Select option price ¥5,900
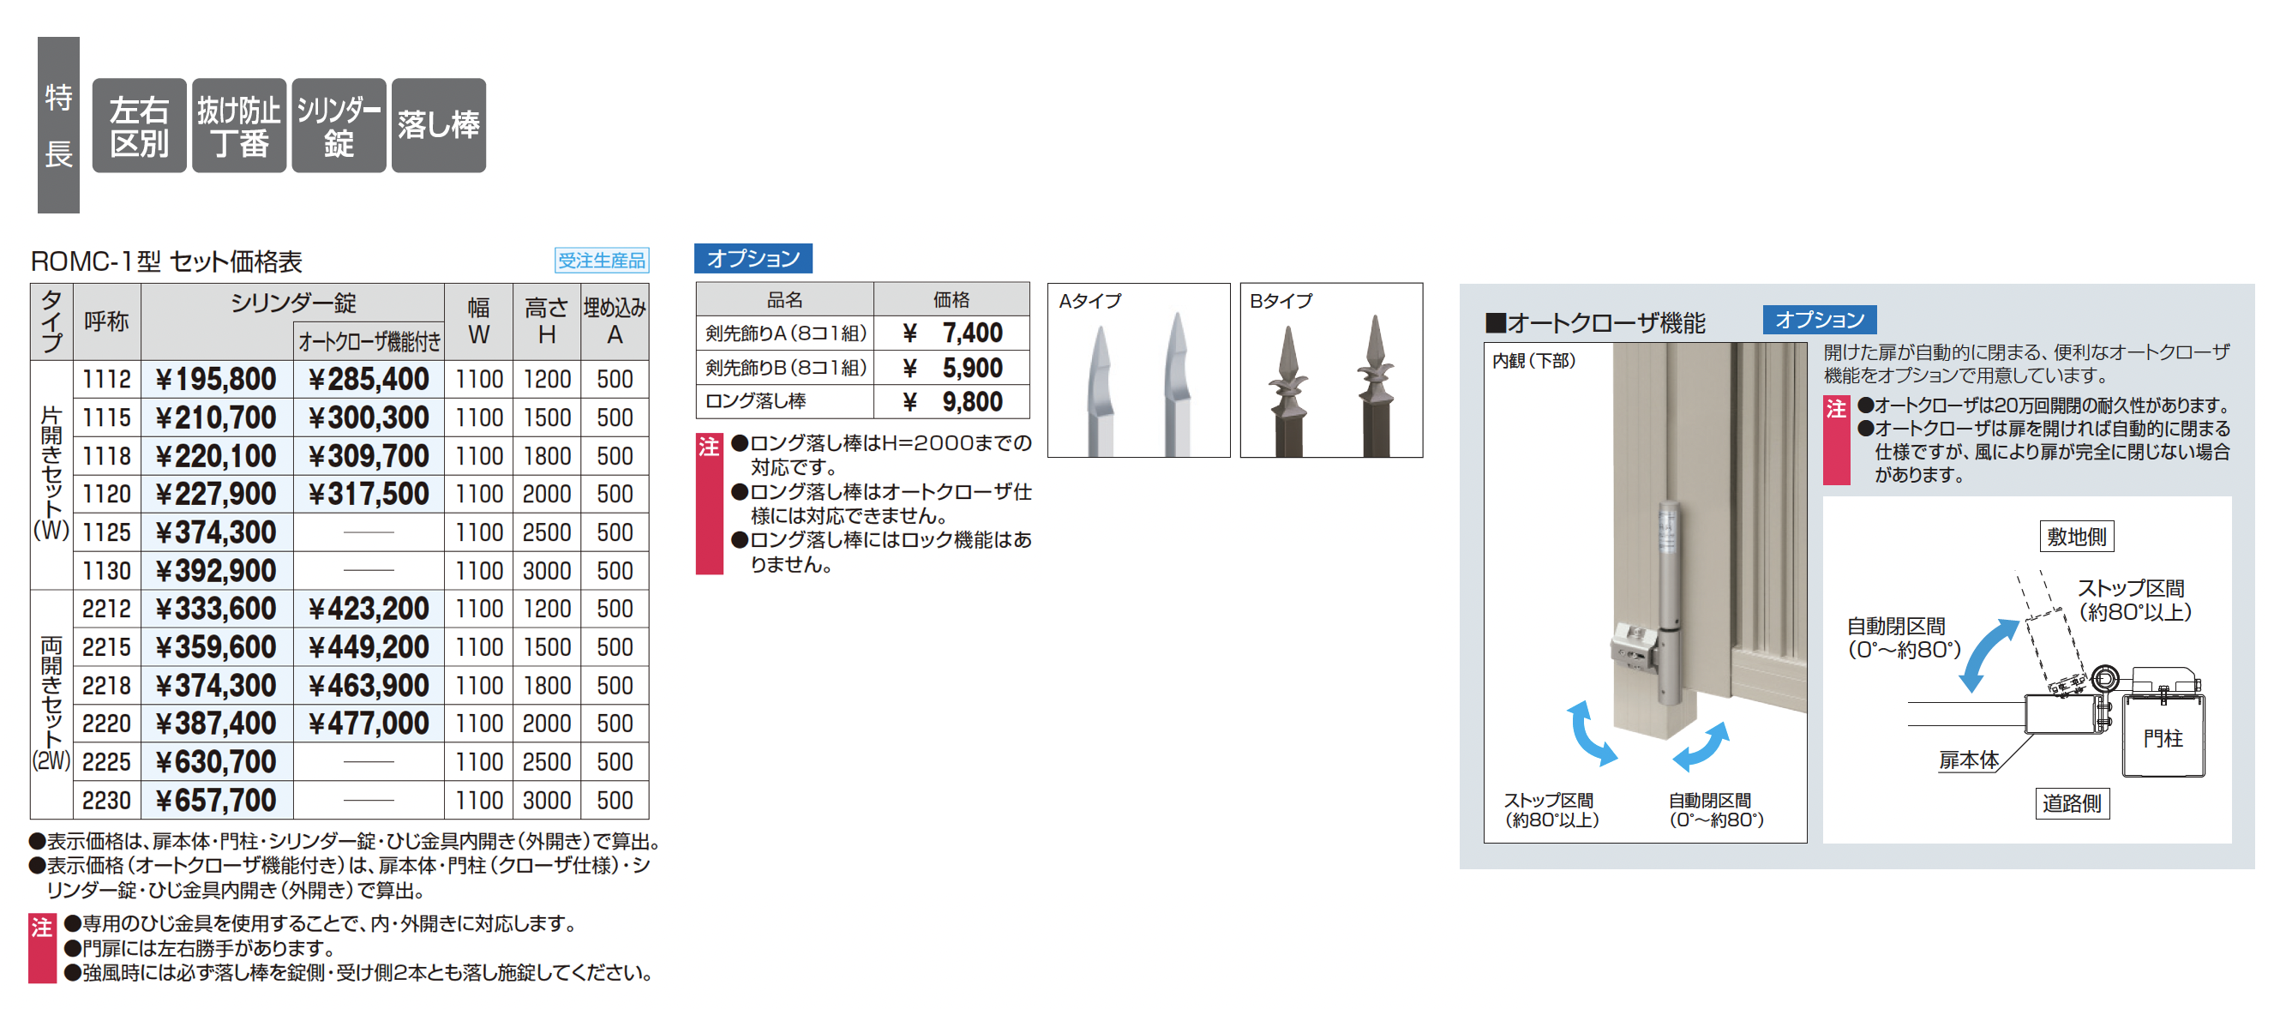2286x1009 pixels. click(x=952, y=367)
